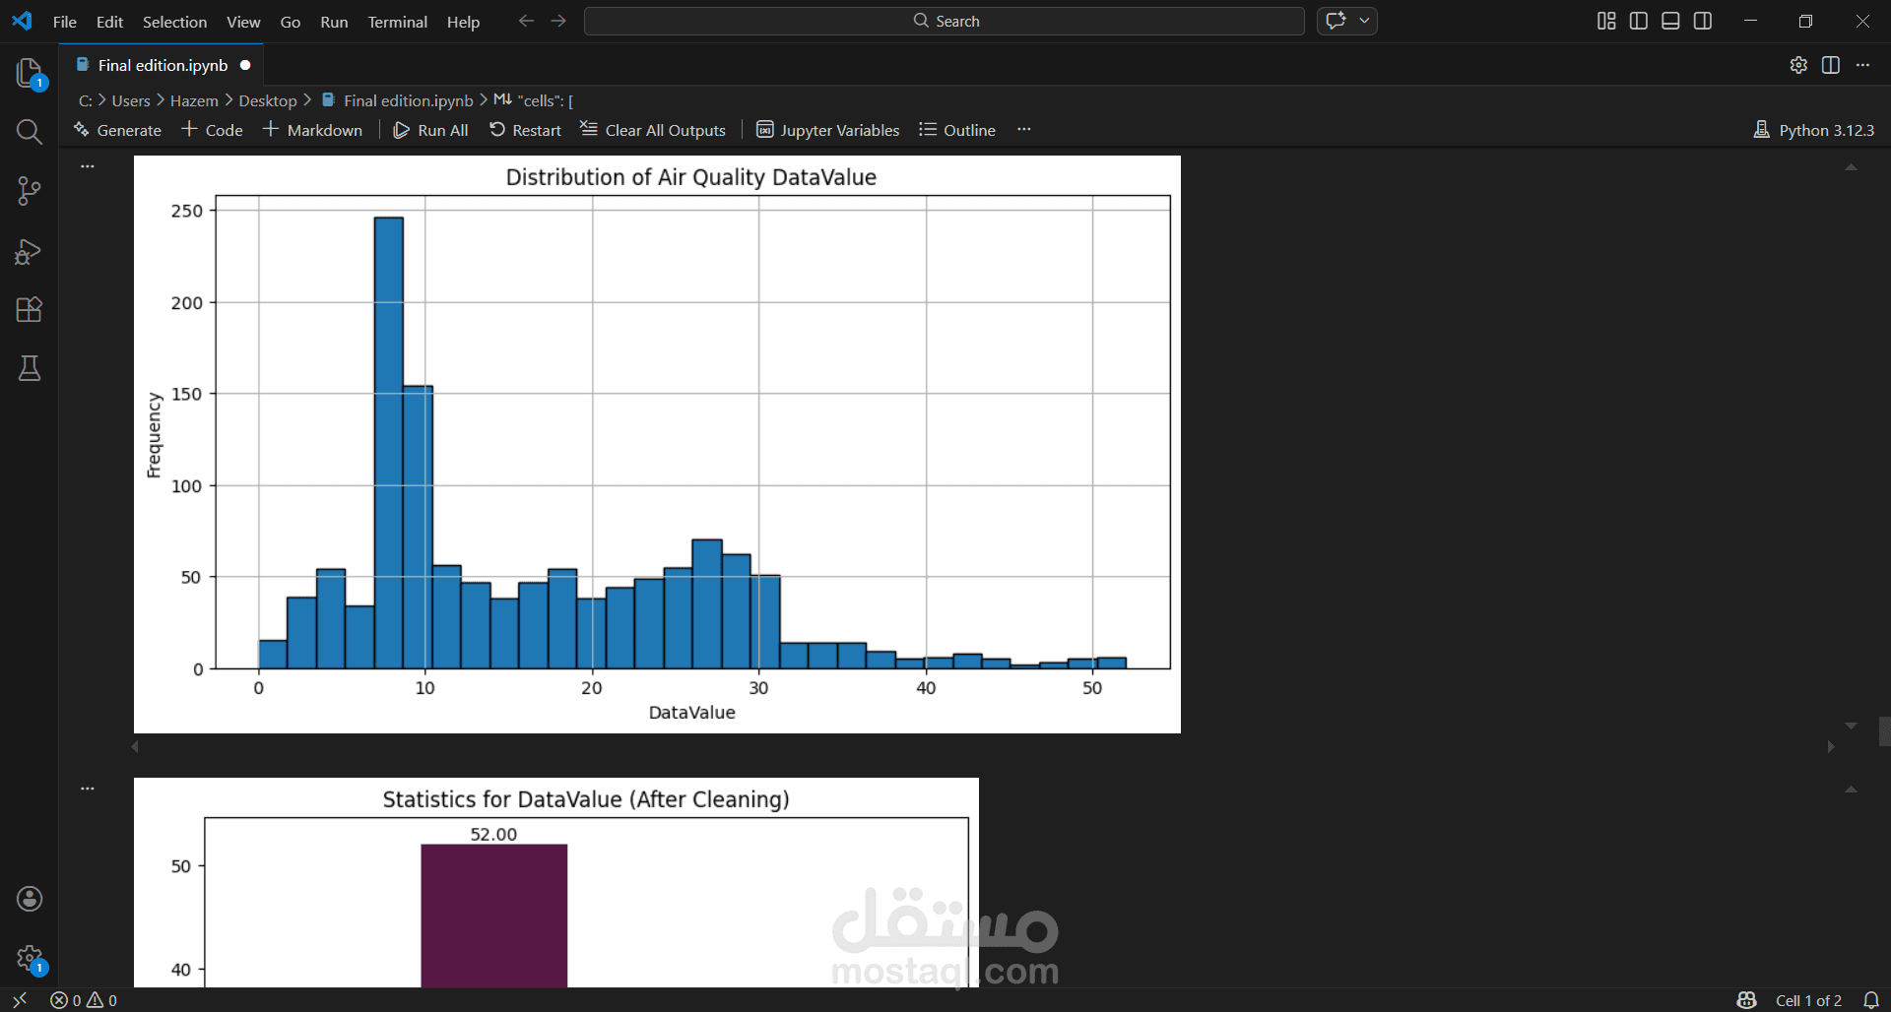Click the VS Code logo icon

point(22,21)
